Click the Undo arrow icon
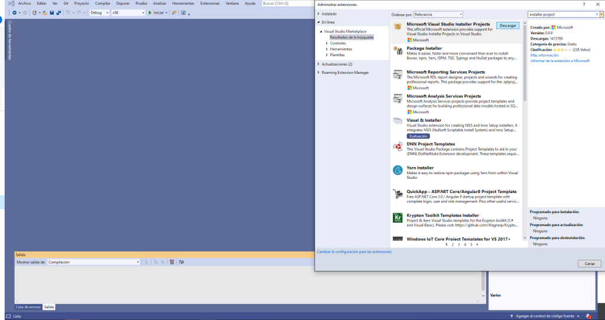The image size is (605, 320). [68, 13]
